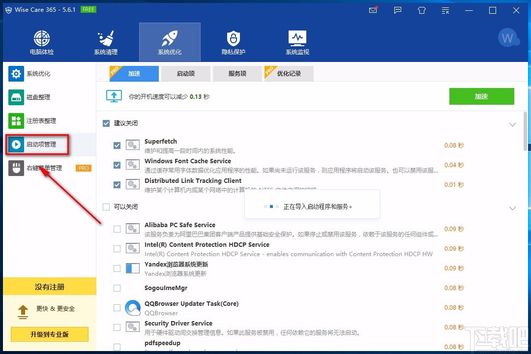Check the QQBrowser Updater Task checkbox
This screenshot has height=354, width=531.
click(117, 308)
